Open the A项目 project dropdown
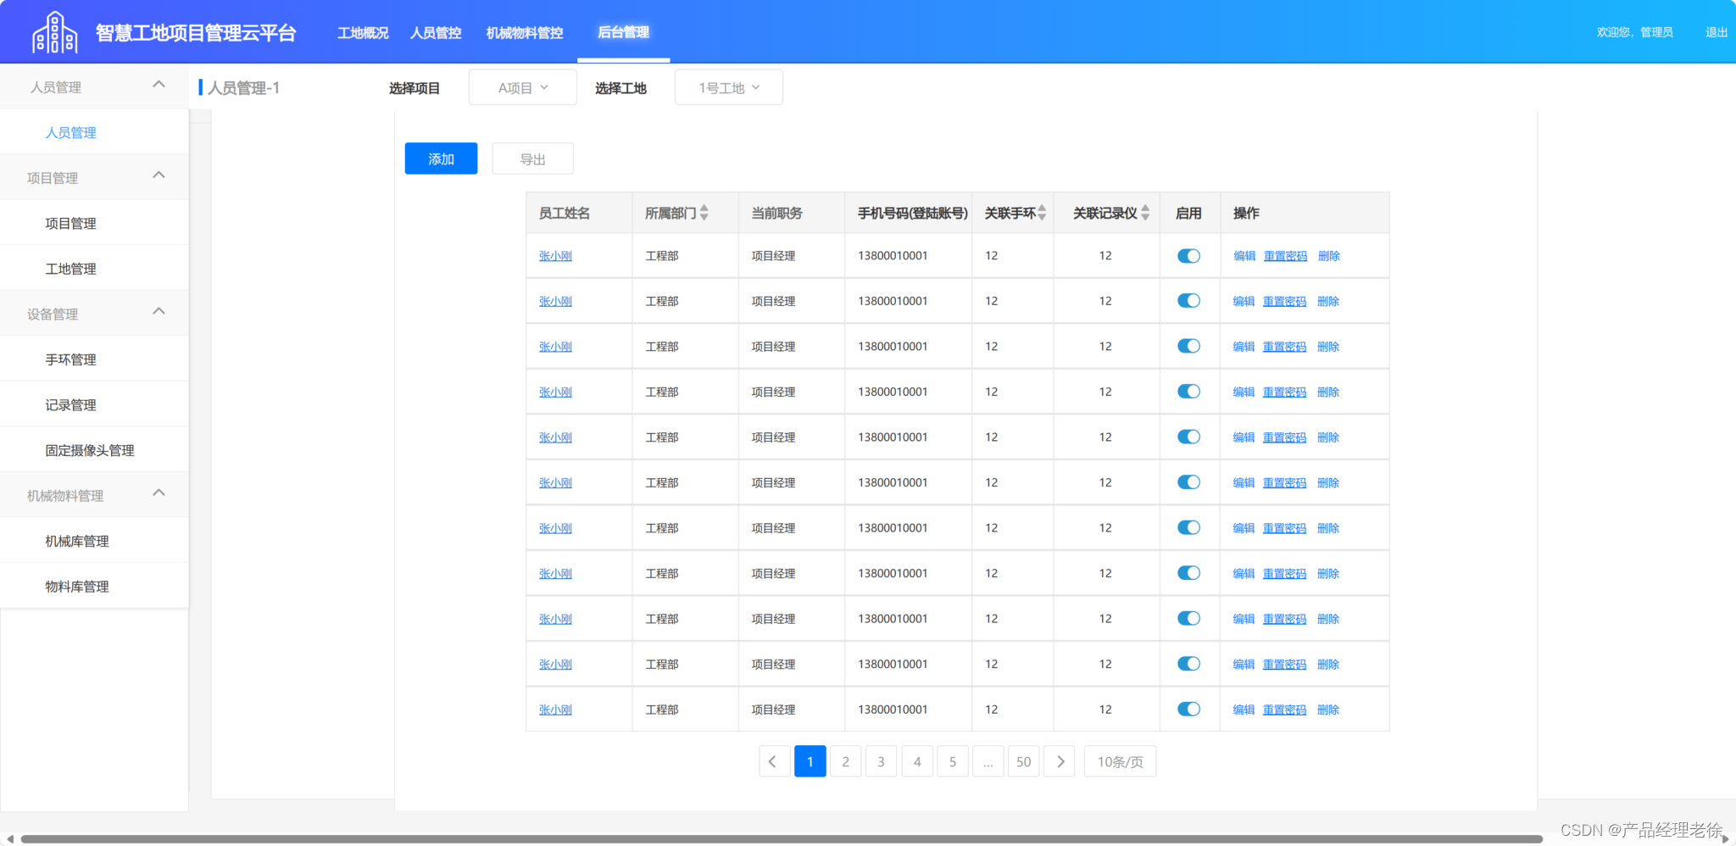 point(522,87)
